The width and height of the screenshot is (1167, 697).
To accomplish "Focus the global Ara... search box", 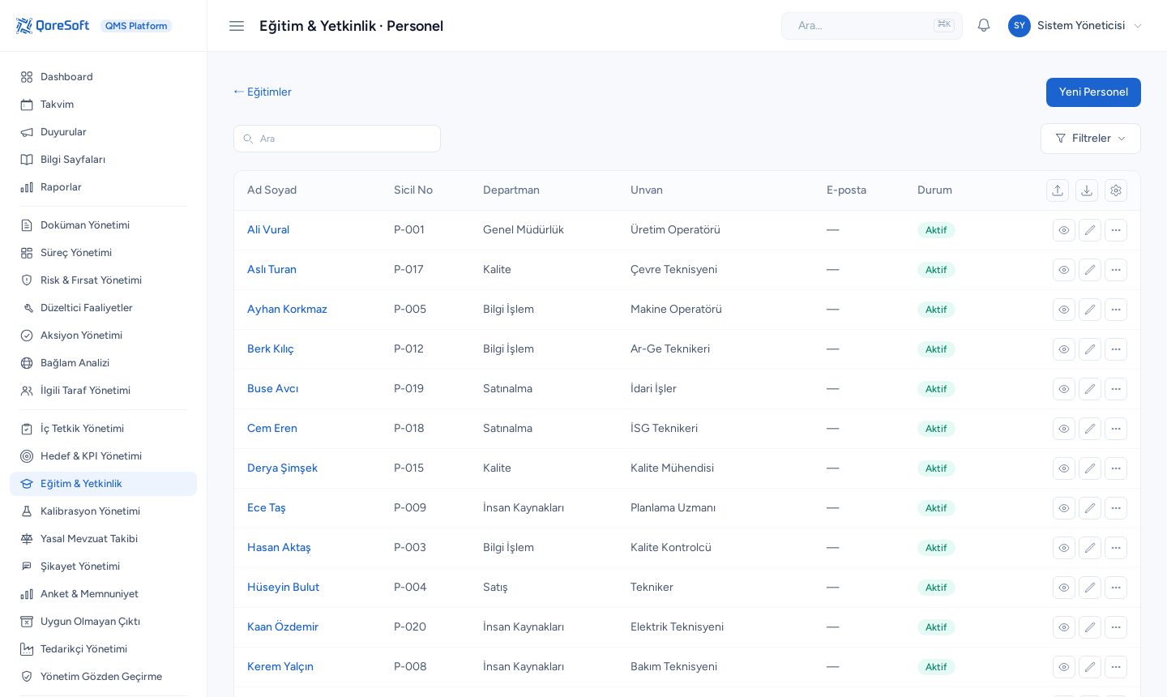I will [x=872, y=26].
